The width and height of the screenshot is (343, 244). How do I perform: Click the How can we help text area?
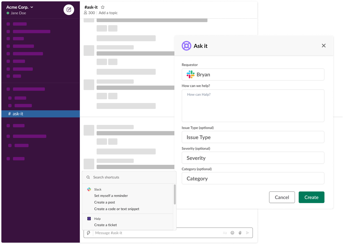tap(253, 106)
